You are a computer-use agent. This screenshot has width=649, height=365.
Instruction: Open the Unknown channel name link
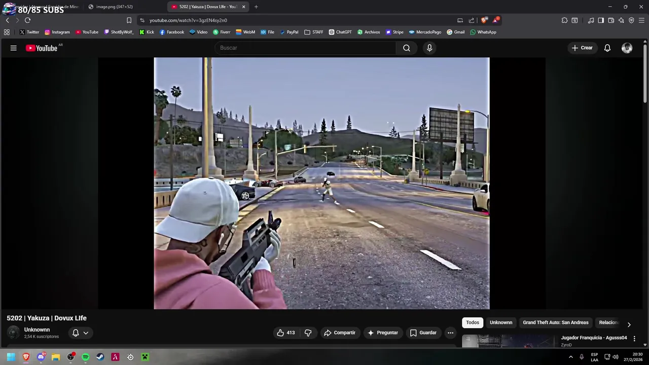click(37, 330)
